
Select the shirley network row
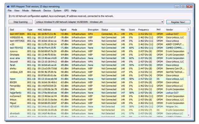[x=98, y=68]
